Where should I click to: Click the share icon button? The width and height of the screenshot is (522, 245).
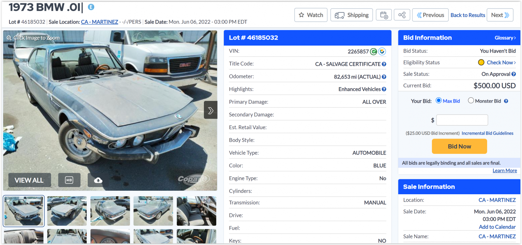(402, 15)
